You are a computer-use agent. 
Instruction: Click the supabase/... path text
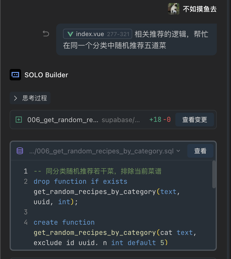click(121, 120)
